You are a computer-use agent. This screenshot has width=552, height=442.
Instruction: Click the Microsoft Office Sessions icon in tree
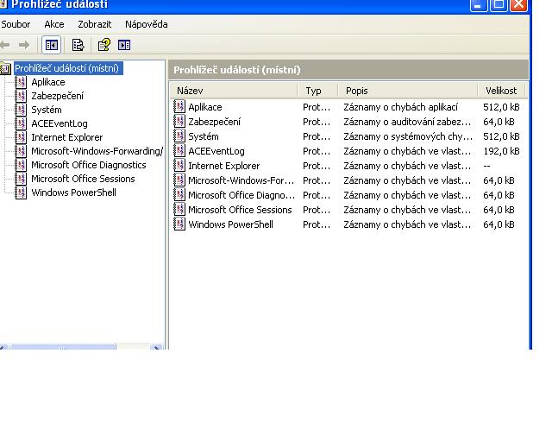tap(21, 179)
